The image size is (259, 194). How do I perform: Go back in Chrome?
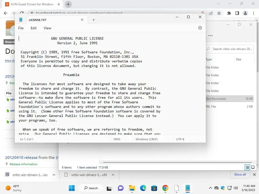[6, 13]
